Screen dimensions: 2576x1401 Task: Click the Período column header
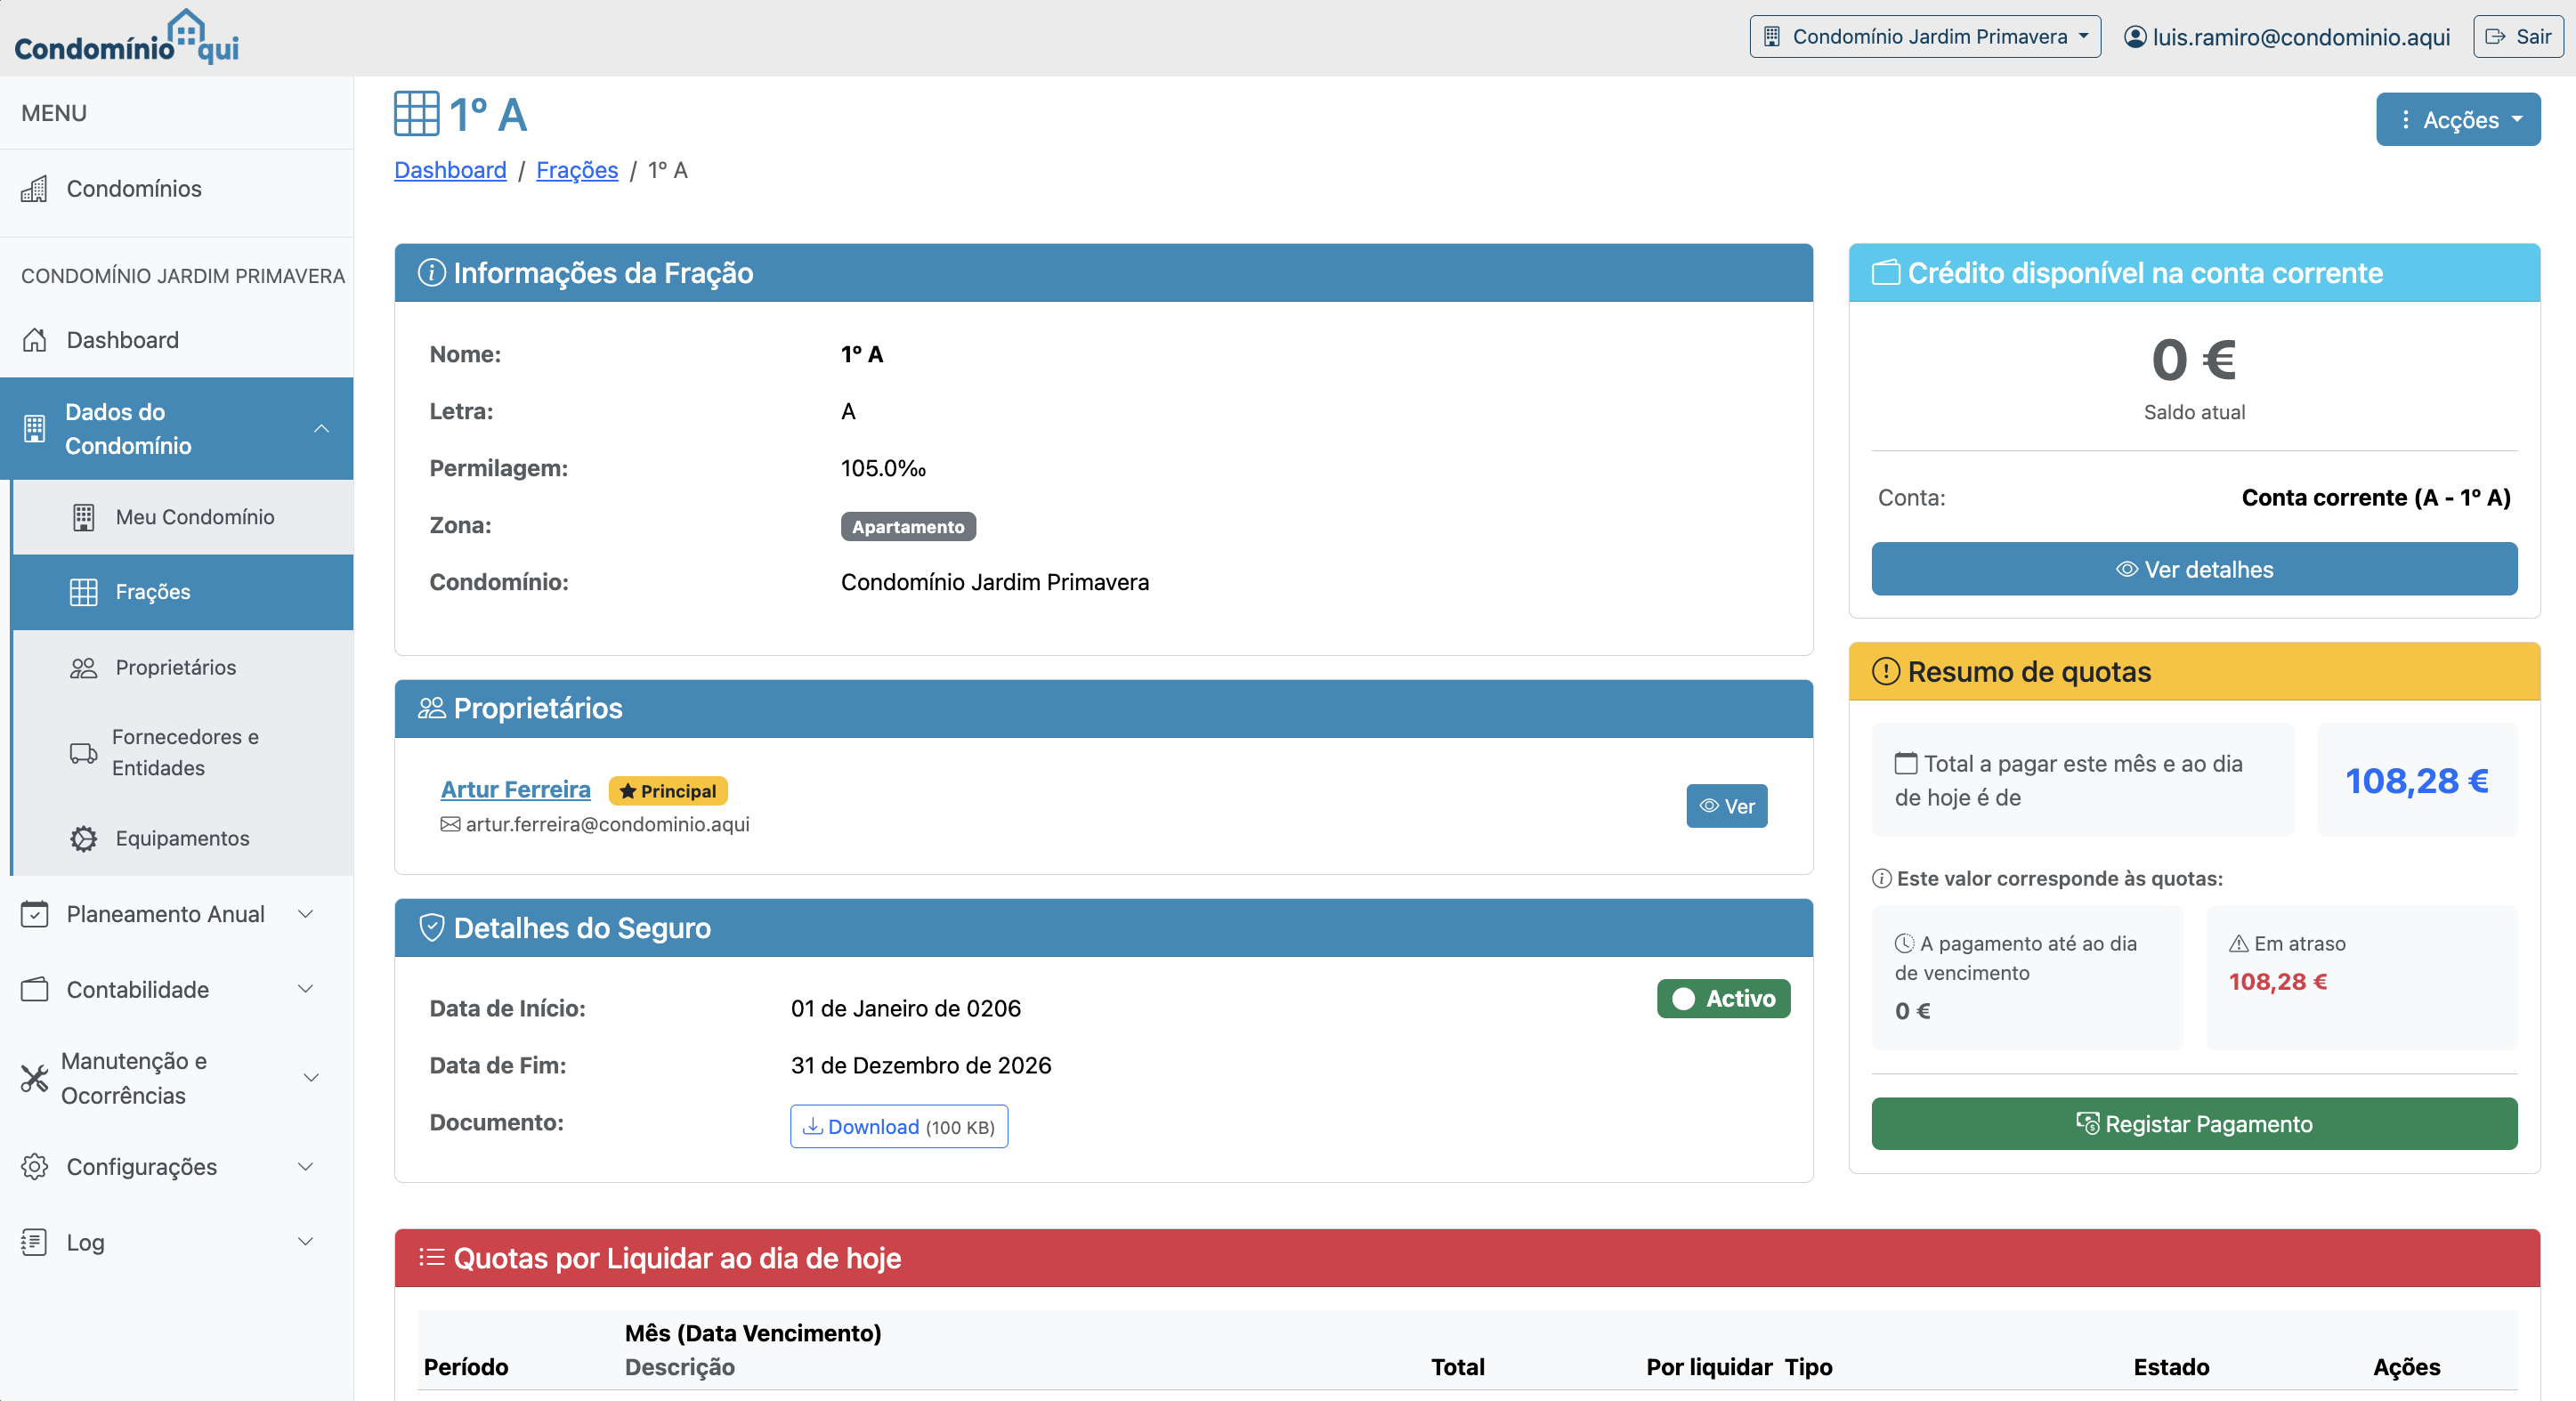coord(466,1367)
